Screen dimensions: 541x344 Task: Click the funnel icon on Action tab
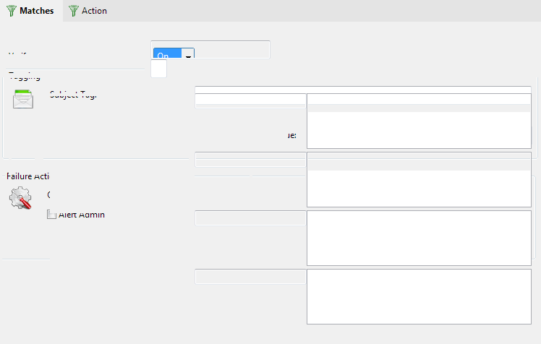coord(73,11)
